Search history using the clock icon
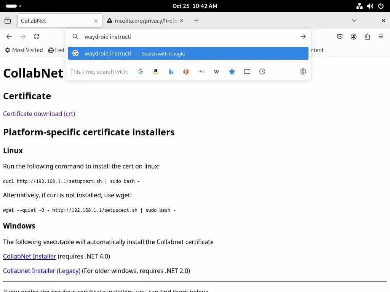This screenshot has width=390, height=292. tap(262, 71)
